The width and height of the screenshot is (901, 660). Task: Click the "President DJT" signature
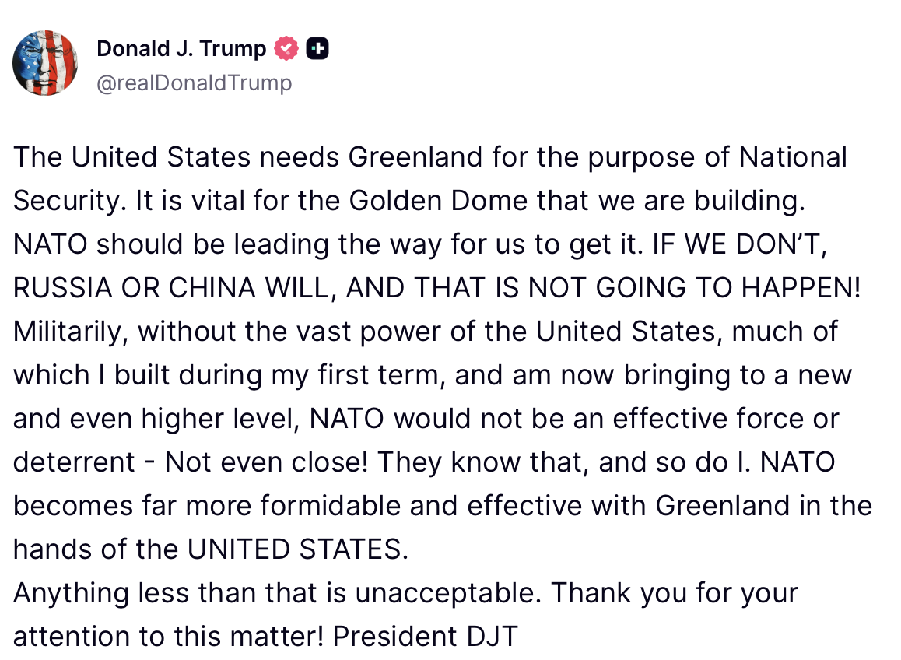425,637
